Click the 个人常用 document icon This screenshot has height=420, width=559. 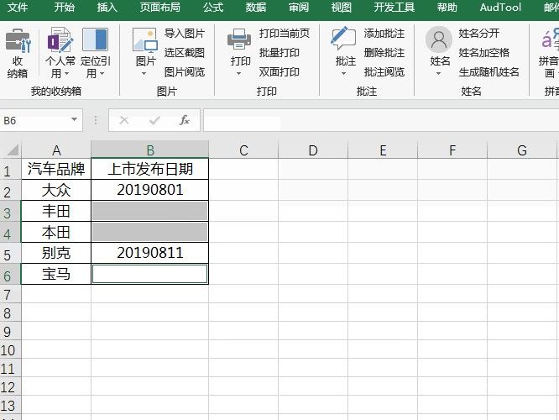(60, 40)
